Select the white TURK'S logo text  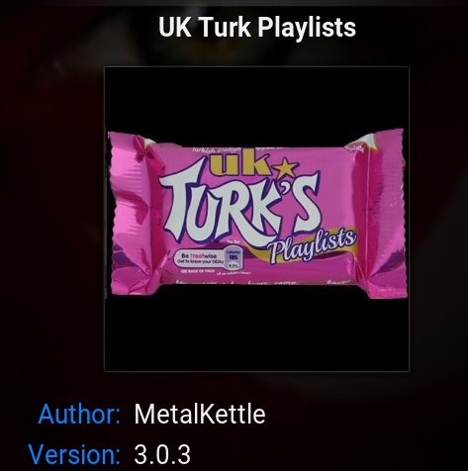point(239,207)
